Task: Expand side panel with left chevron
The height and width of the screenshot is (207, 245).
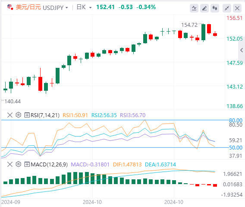Action: [x=242, y=50]
